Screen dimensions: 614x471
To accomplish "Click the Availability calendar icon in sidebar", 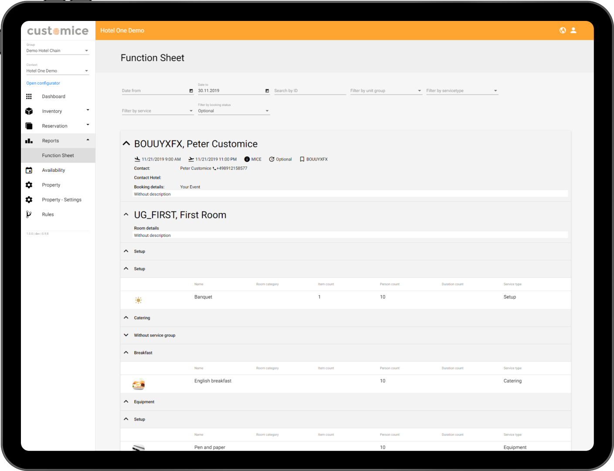I will point(29,170).
